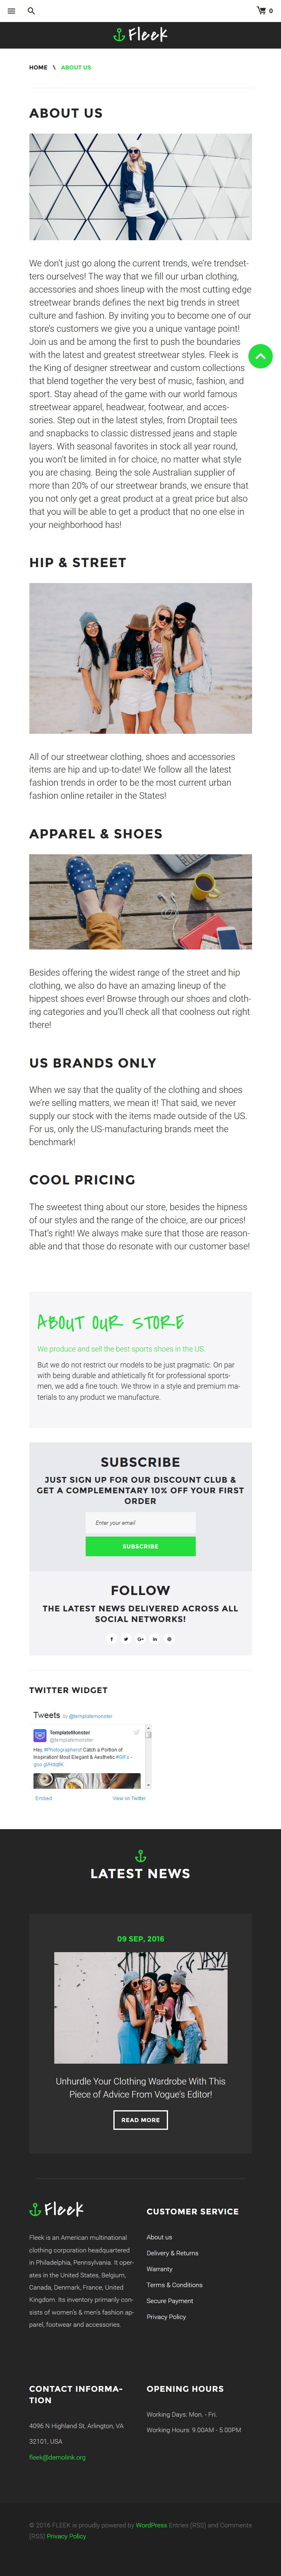Image resolution: width=281 pixels, height=2576 pixels.
Task: Open the Pinterest social icon
Action: click(x=169, y=1639)
